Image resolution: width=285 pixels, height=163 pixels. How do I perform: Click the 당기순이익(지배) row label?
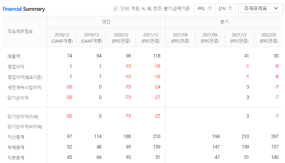click(x=23, y=117)
